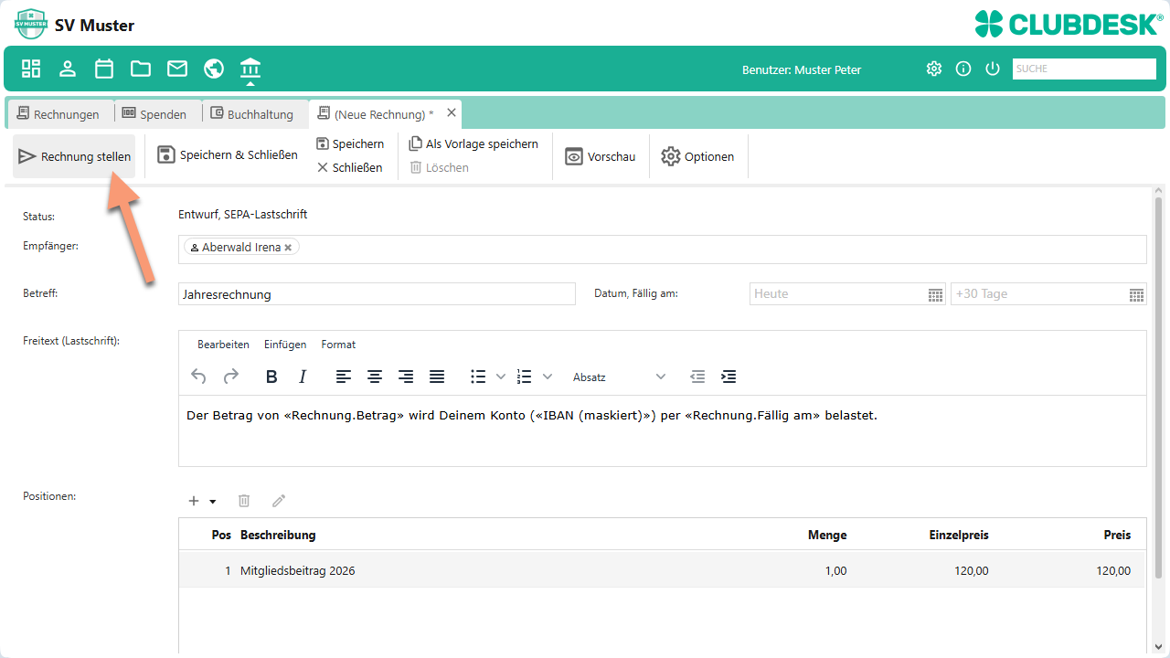The width and height of the screenshot is (1170, 658).
Task: Click the SUCHE search field
Action: [1084, 69]
